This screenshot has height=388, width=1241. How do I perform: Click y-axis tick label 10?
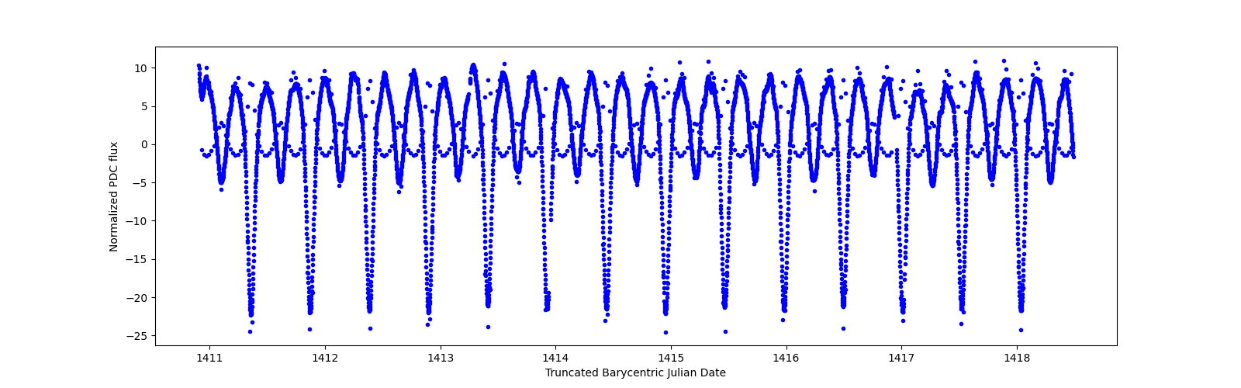(x=143, y=68)
